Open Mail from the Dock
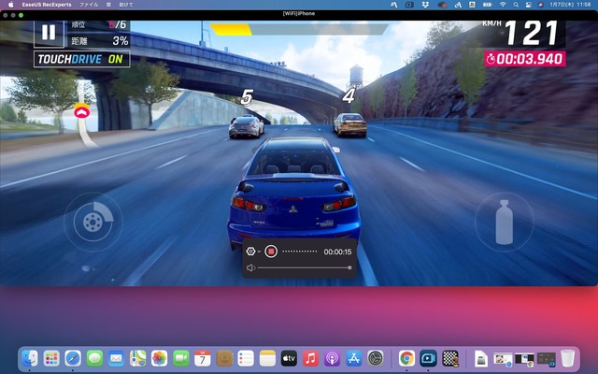Image resolution: width=598 pixels, height=374 pixels. 116,358
